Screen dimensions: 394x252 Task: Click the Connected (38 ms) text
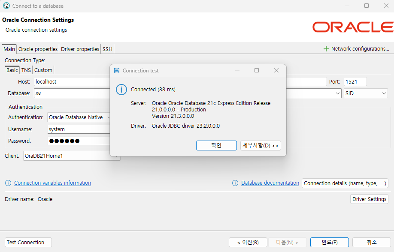point(153,89)
